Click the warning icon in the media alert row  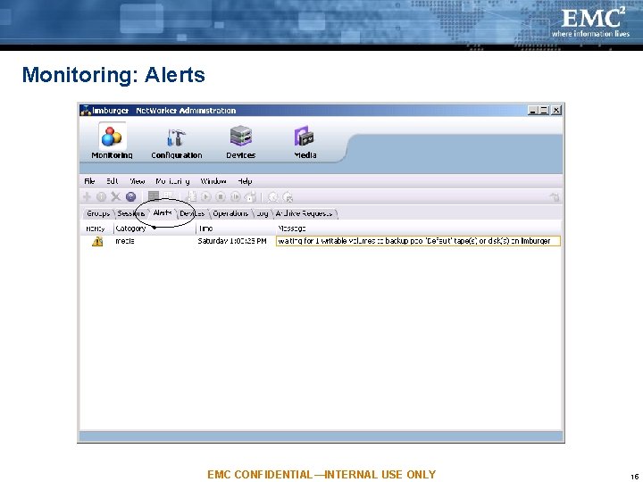(97, 241)
